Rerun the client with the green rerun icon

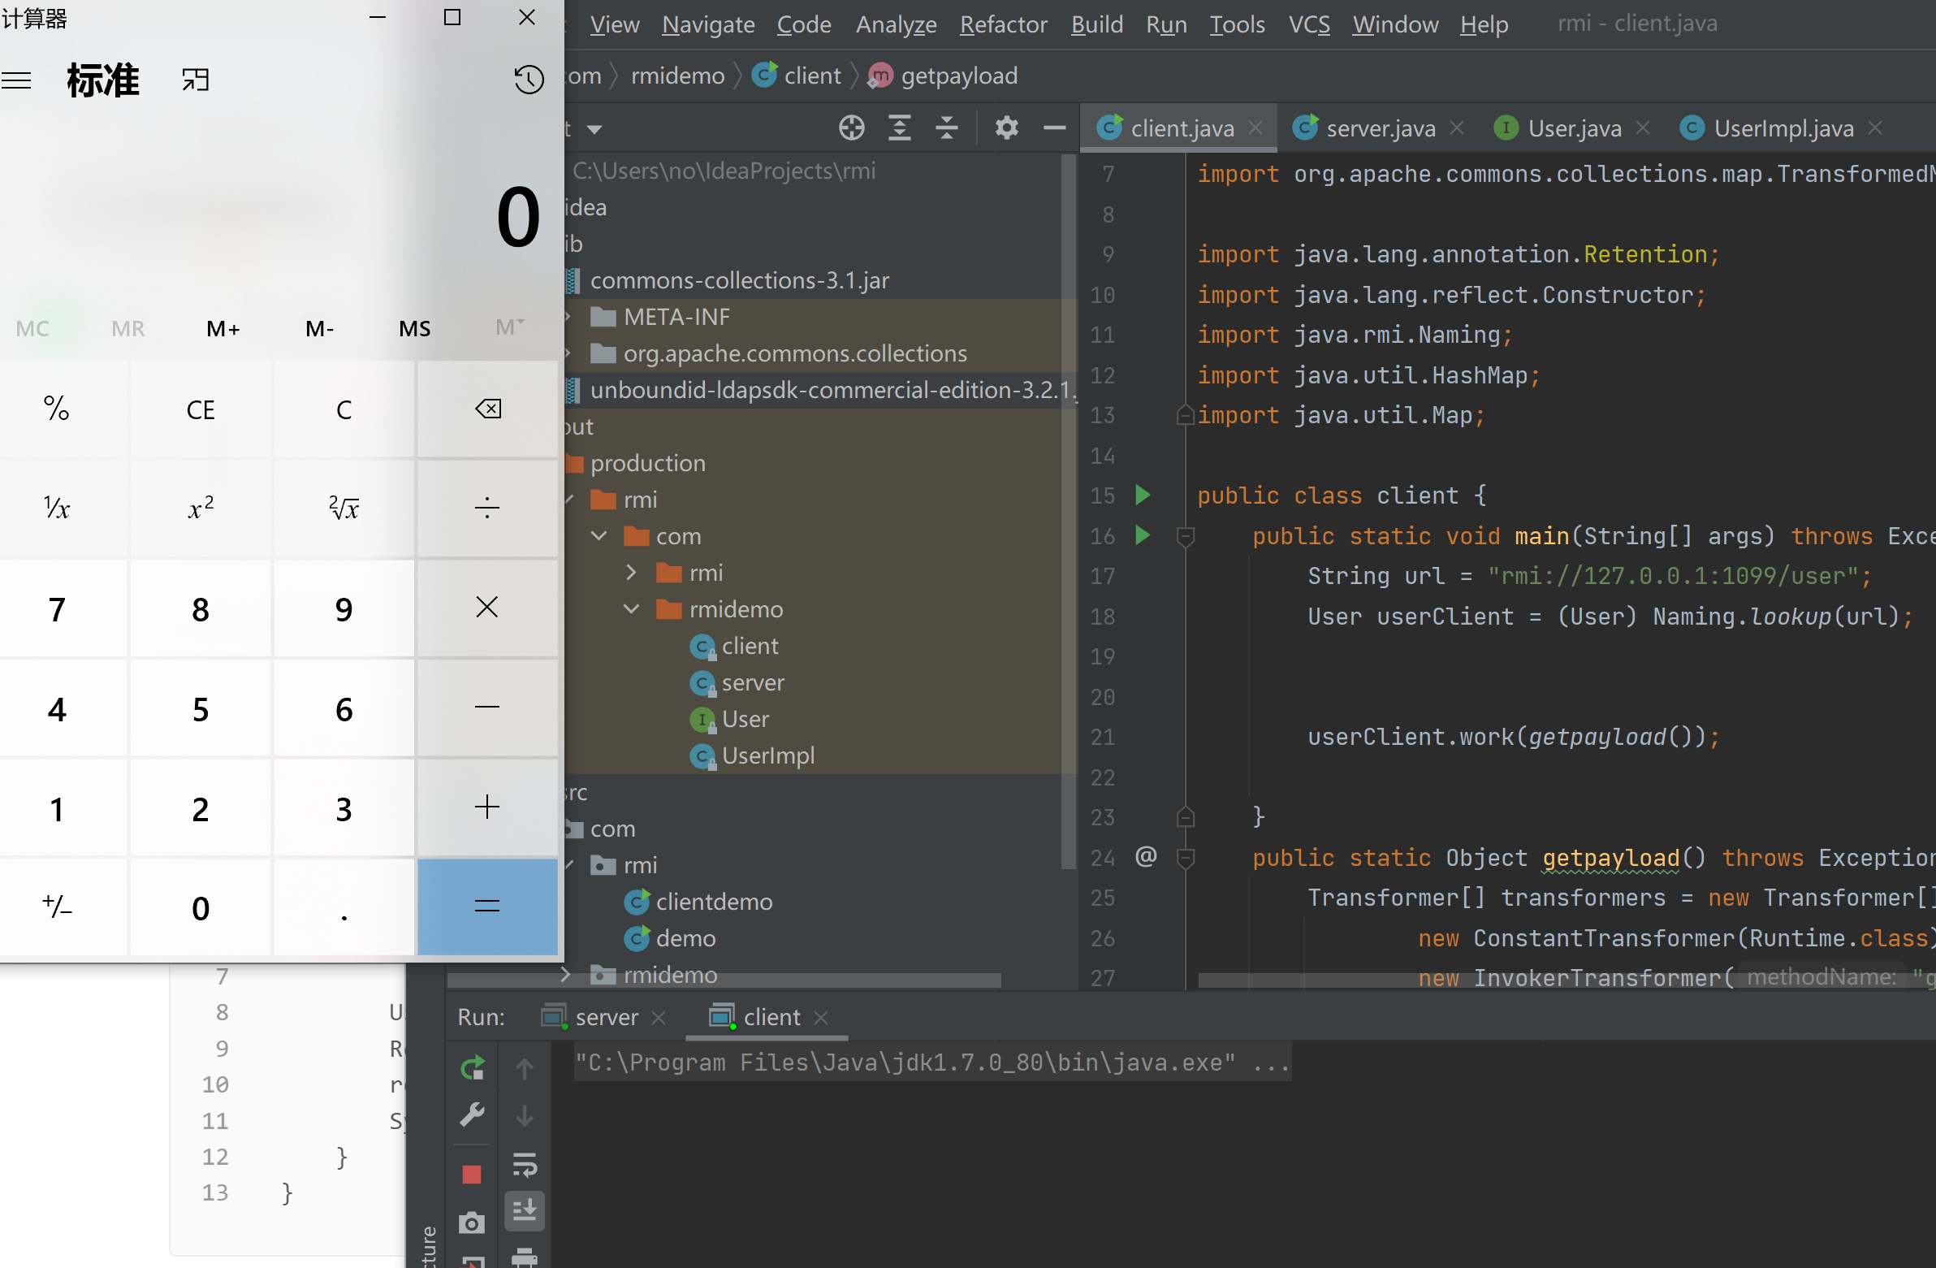coord(473,1068)
